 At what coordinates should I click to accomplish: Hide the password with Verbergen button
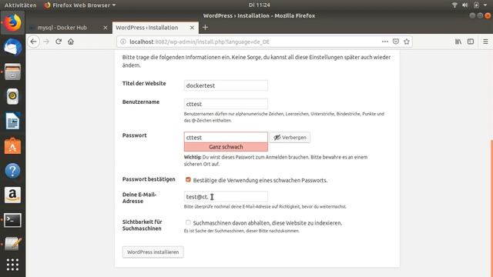tap(290, 138)
